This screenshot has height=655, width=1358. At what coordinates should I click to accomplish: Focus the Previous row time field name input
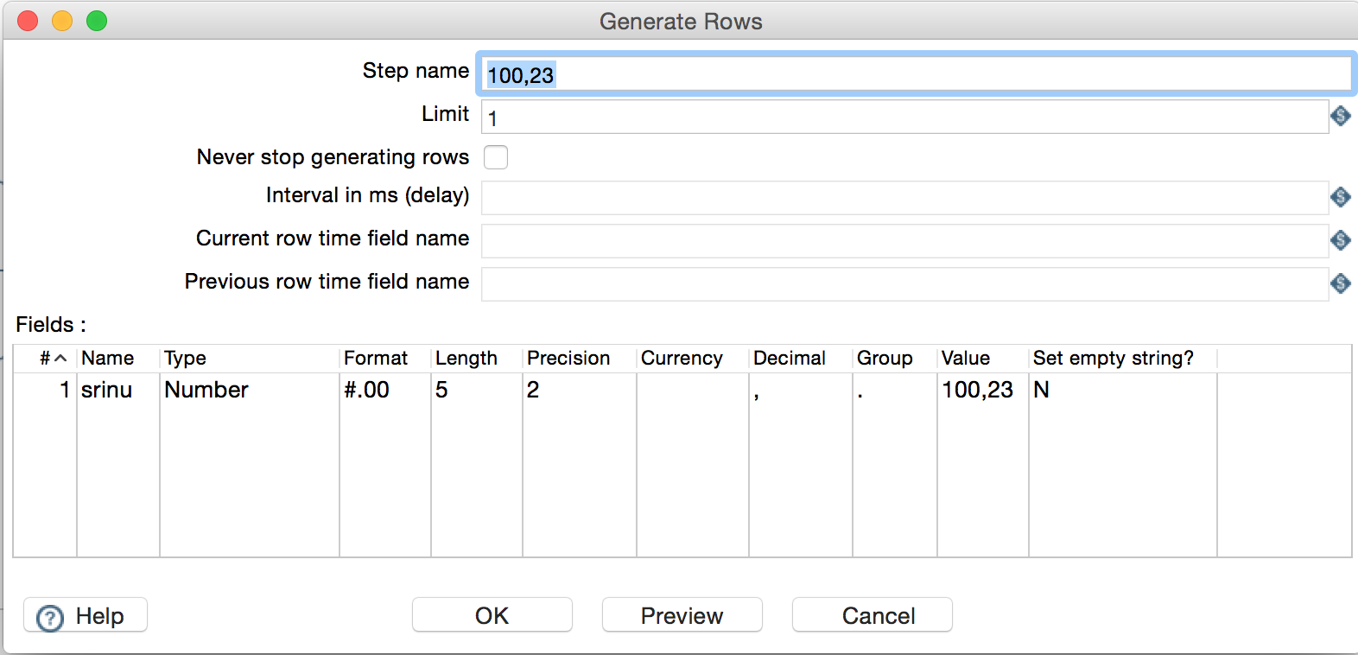coord(904,284)
